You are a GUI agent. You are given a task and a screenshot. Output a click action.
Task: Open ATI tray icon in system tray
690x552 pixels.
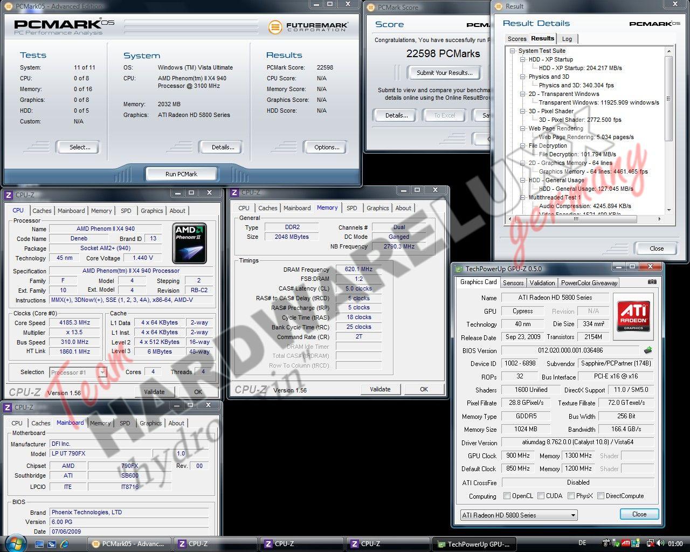(x=626, y=543)
